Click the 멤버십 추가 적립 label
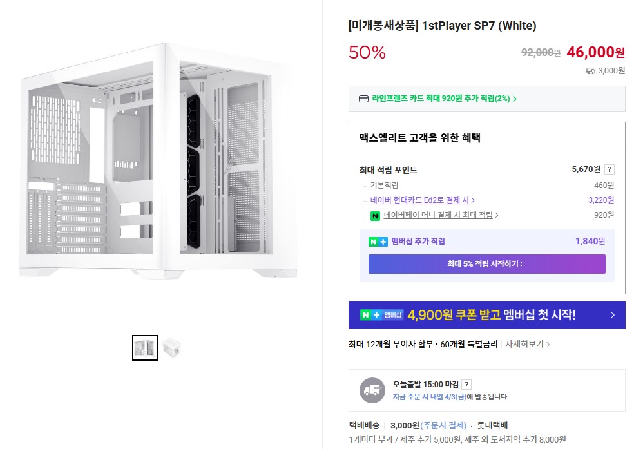The height and width of the screenshot is (449, 634). click(418, 242)
